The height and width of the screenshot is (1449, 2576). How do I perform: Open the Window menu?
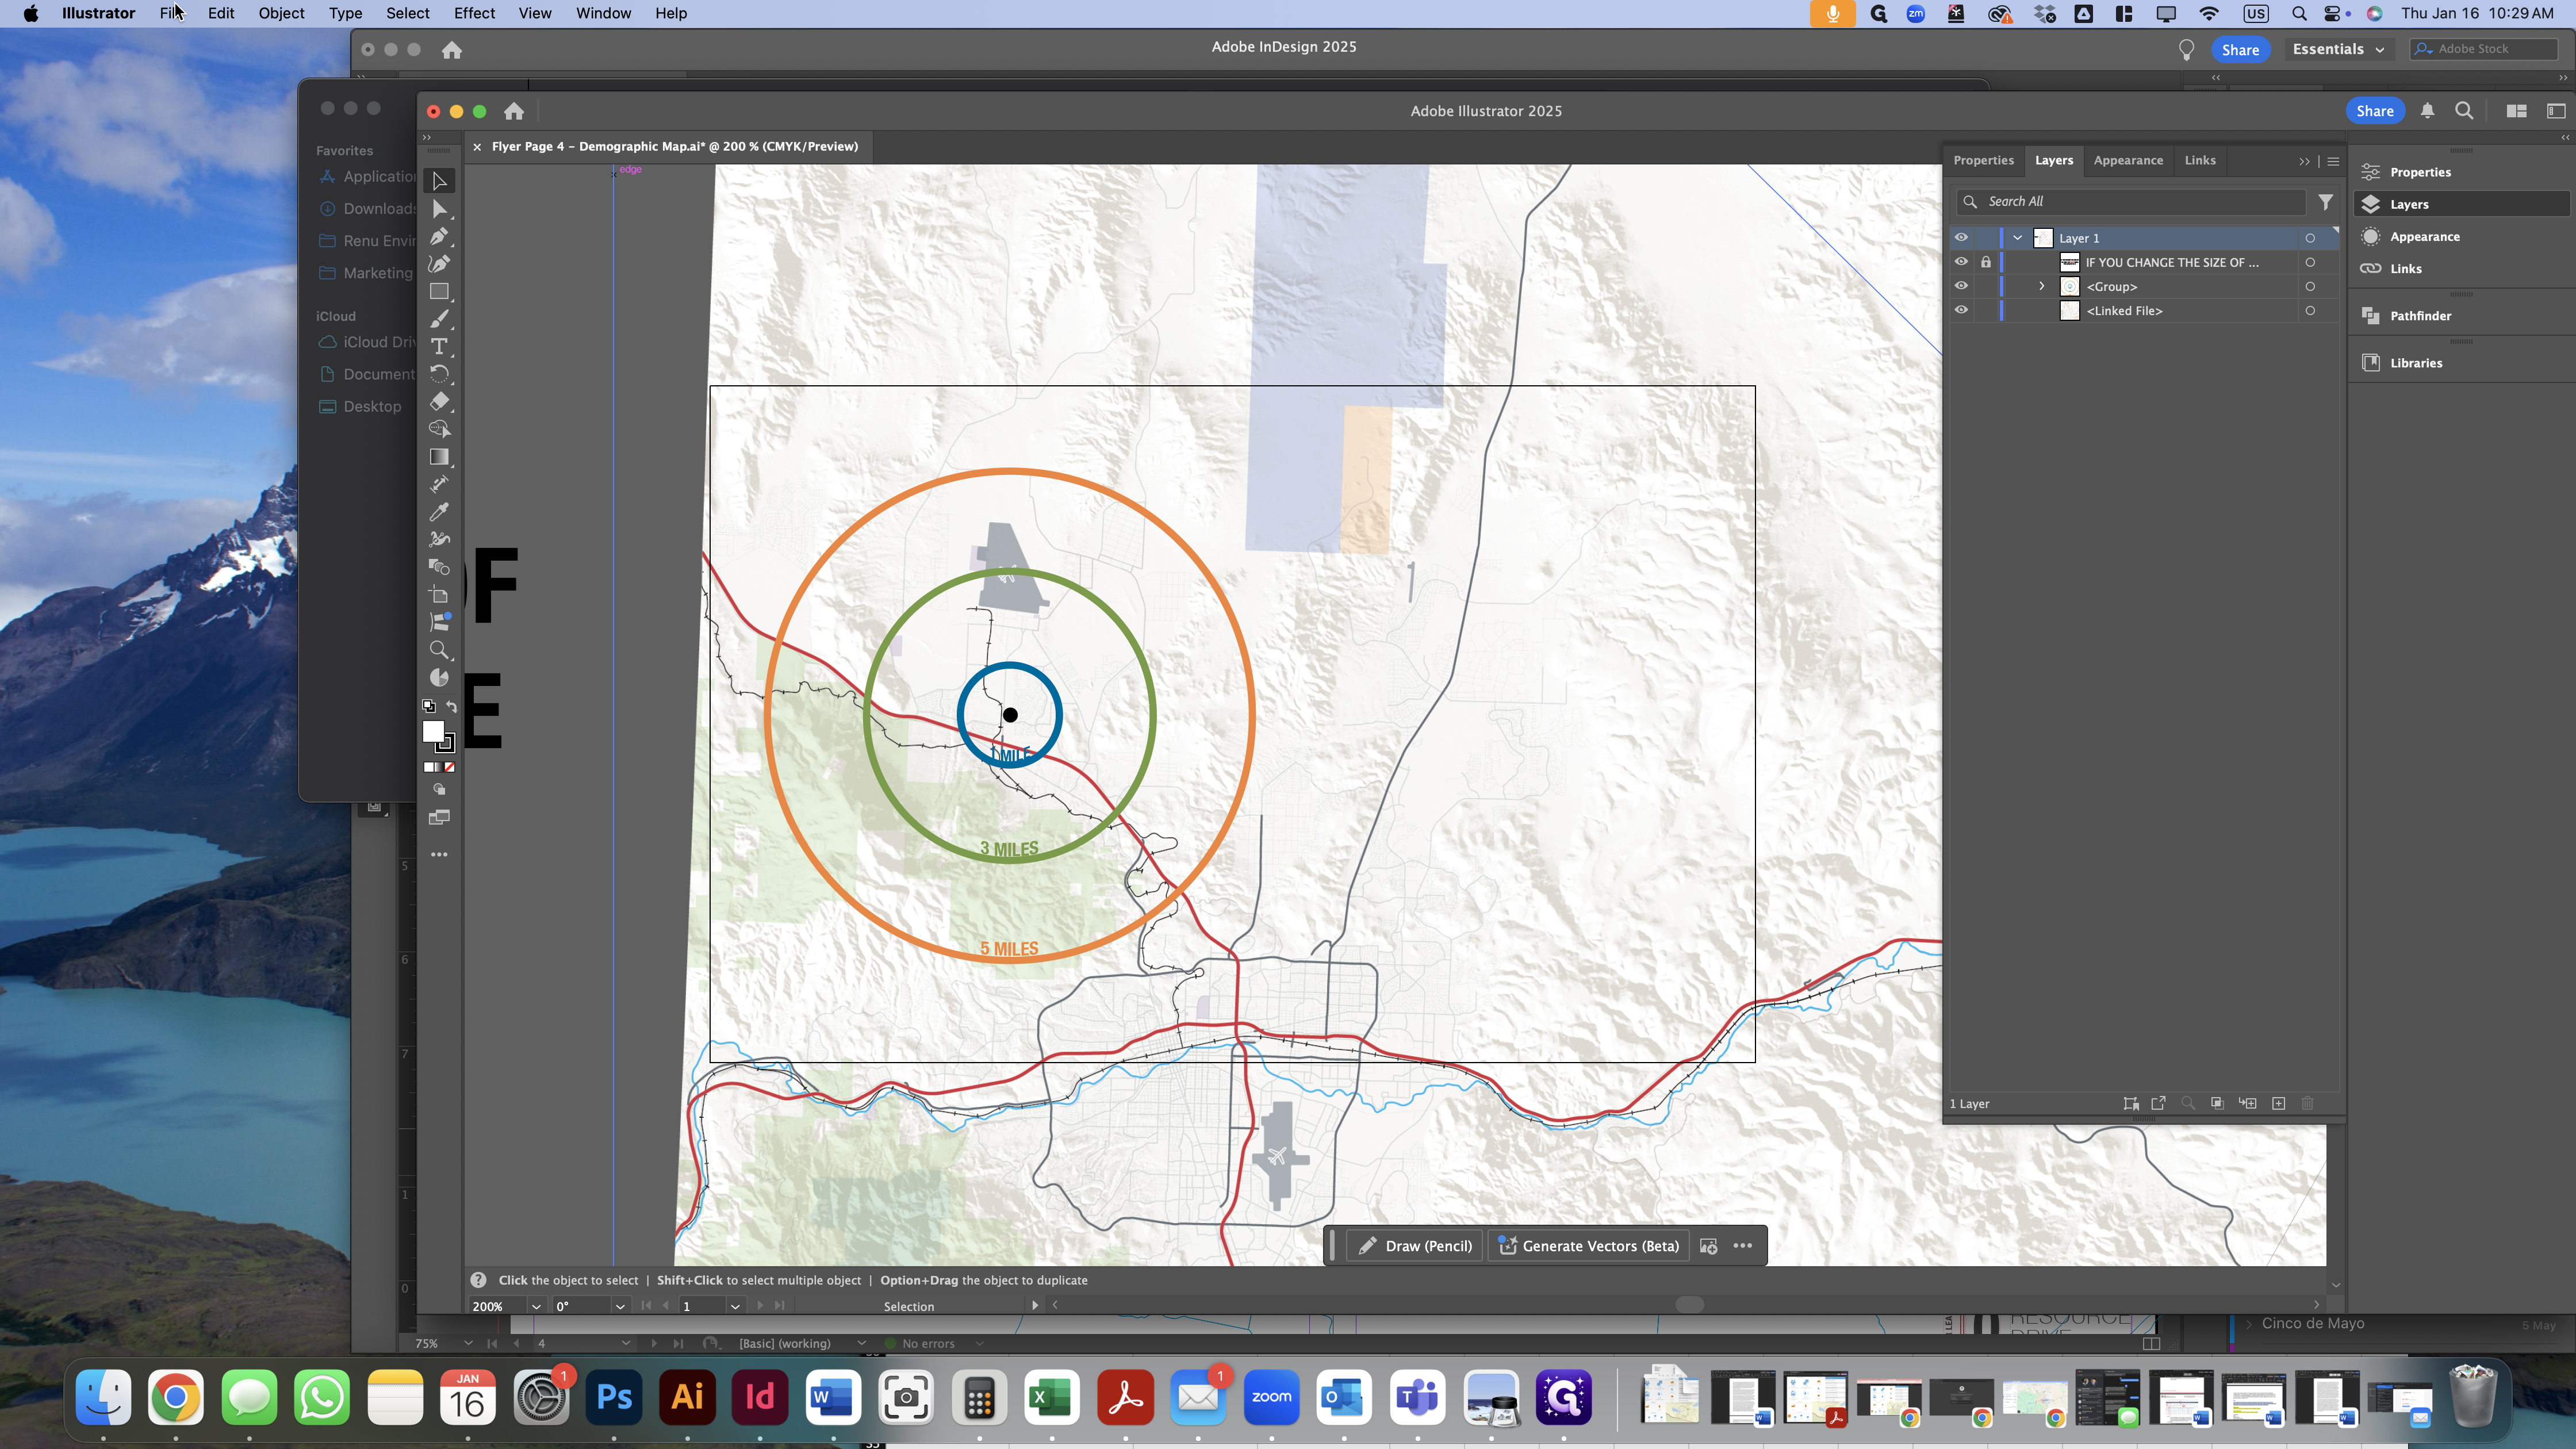click(x=603, y=13)
